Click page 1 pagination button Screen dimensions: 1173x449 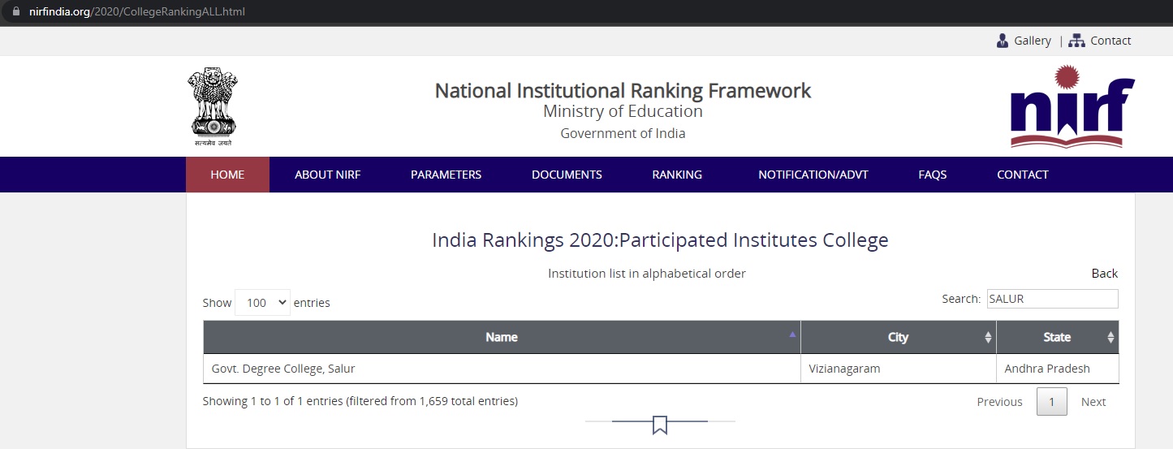(x=1052, y=402)
